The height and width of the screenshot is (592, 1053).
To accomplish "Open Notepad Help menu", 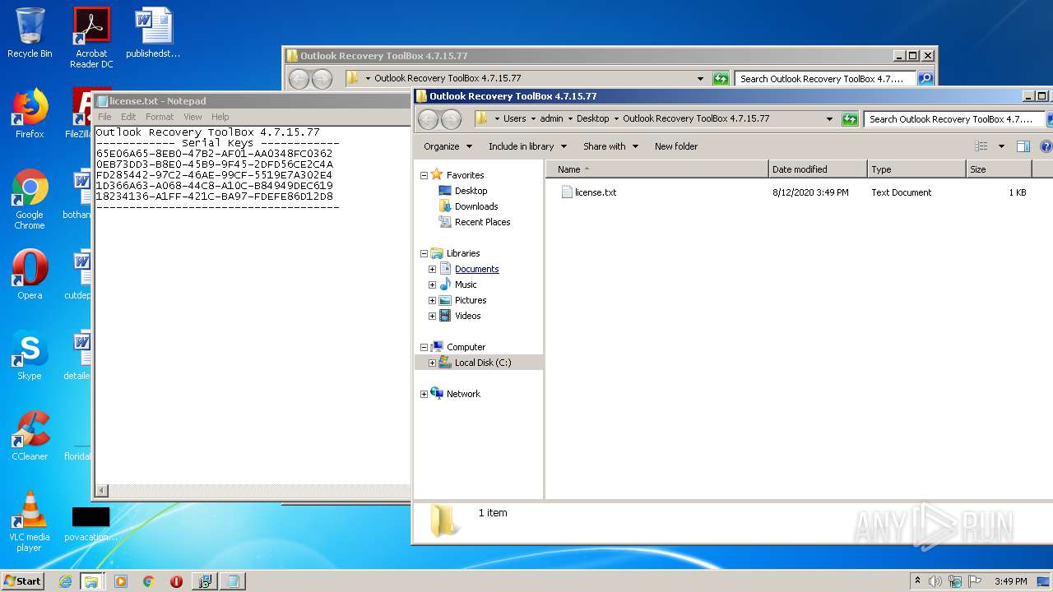I will point(220,117).
